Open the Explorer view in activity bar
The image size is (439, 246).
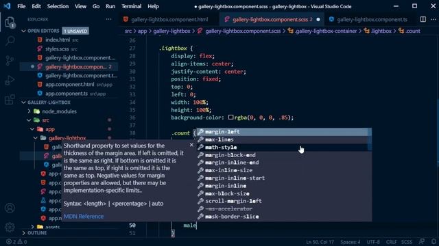pos(10,23)
